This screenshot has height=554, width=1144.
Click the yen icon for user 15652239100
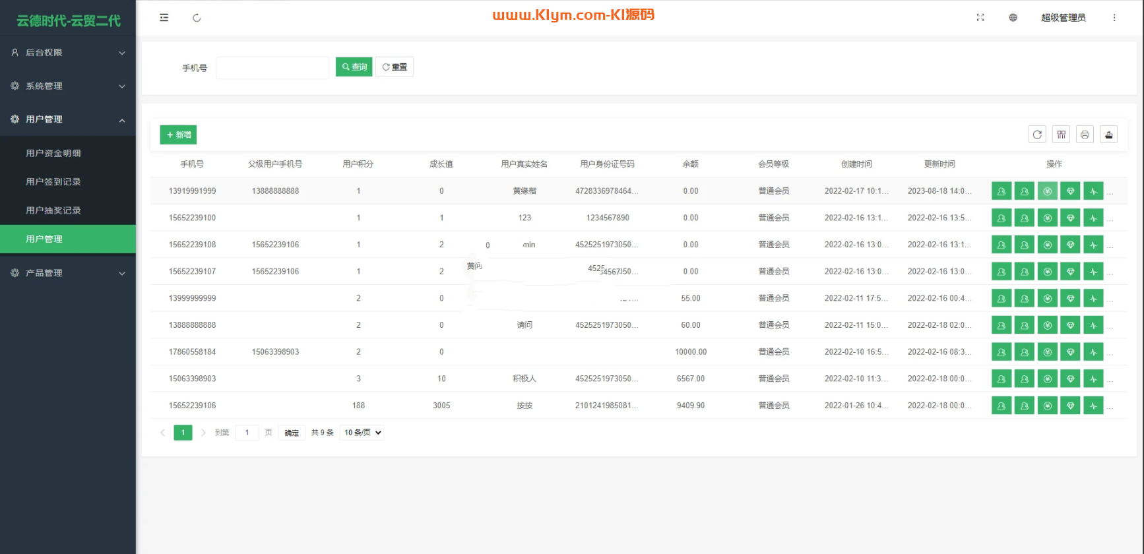(x=1048, y=218)
